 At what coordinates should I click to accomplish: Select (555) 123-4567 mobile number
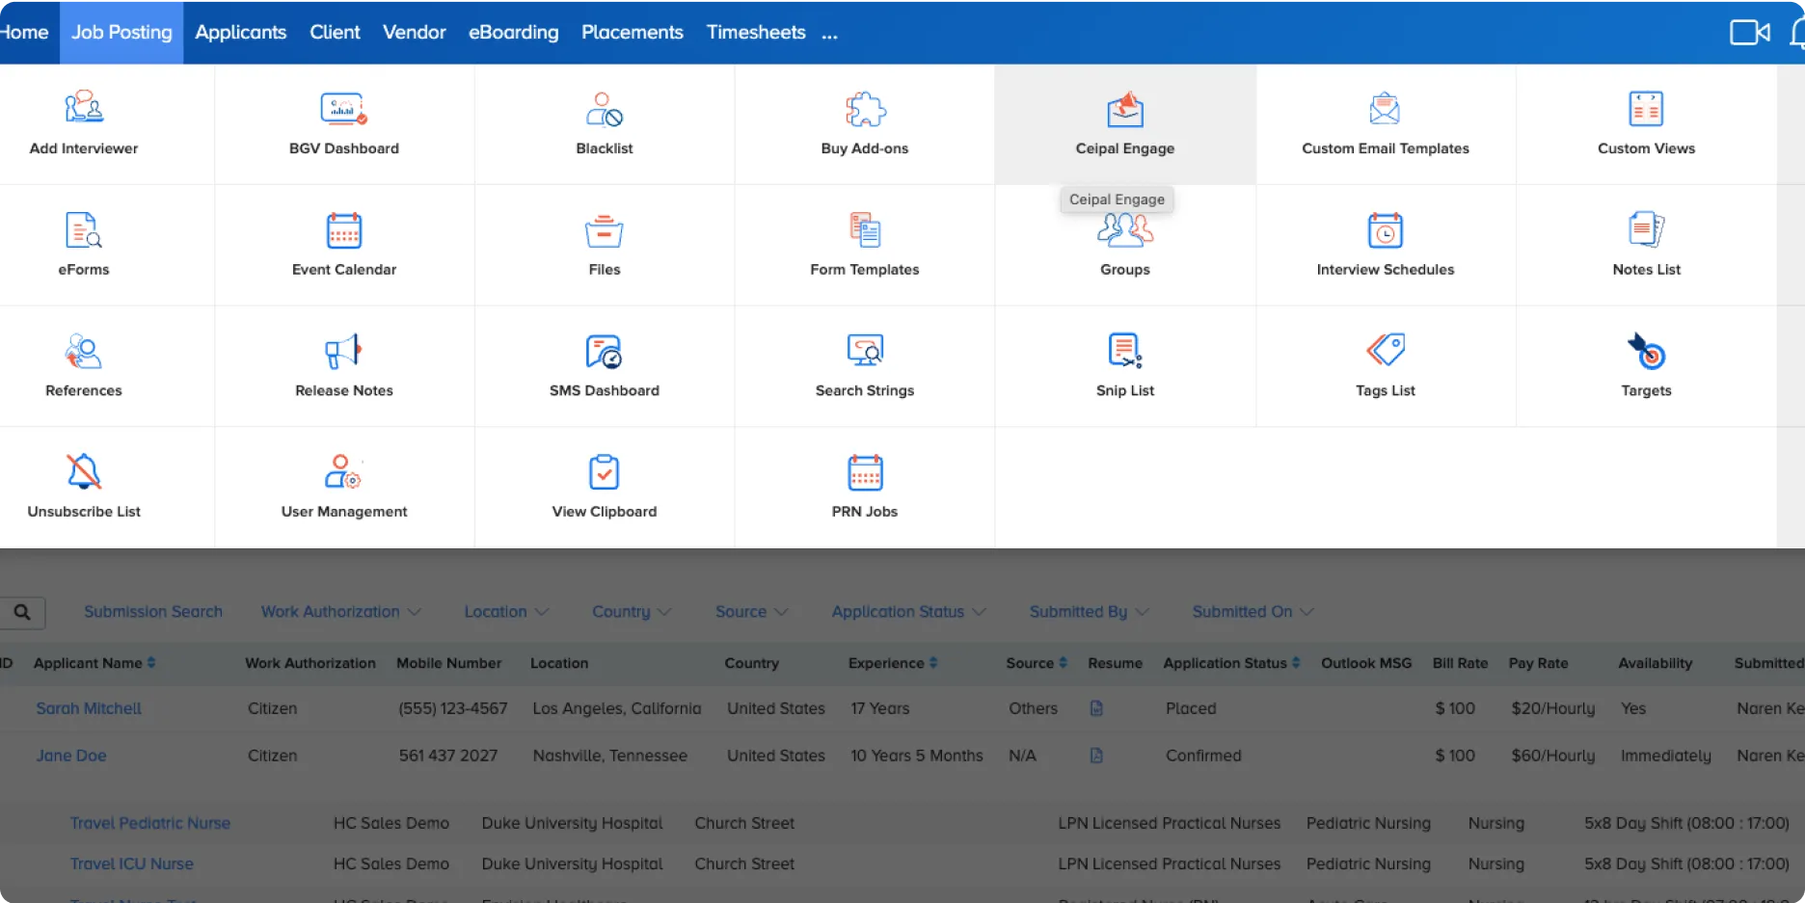(x=453, y=708)
